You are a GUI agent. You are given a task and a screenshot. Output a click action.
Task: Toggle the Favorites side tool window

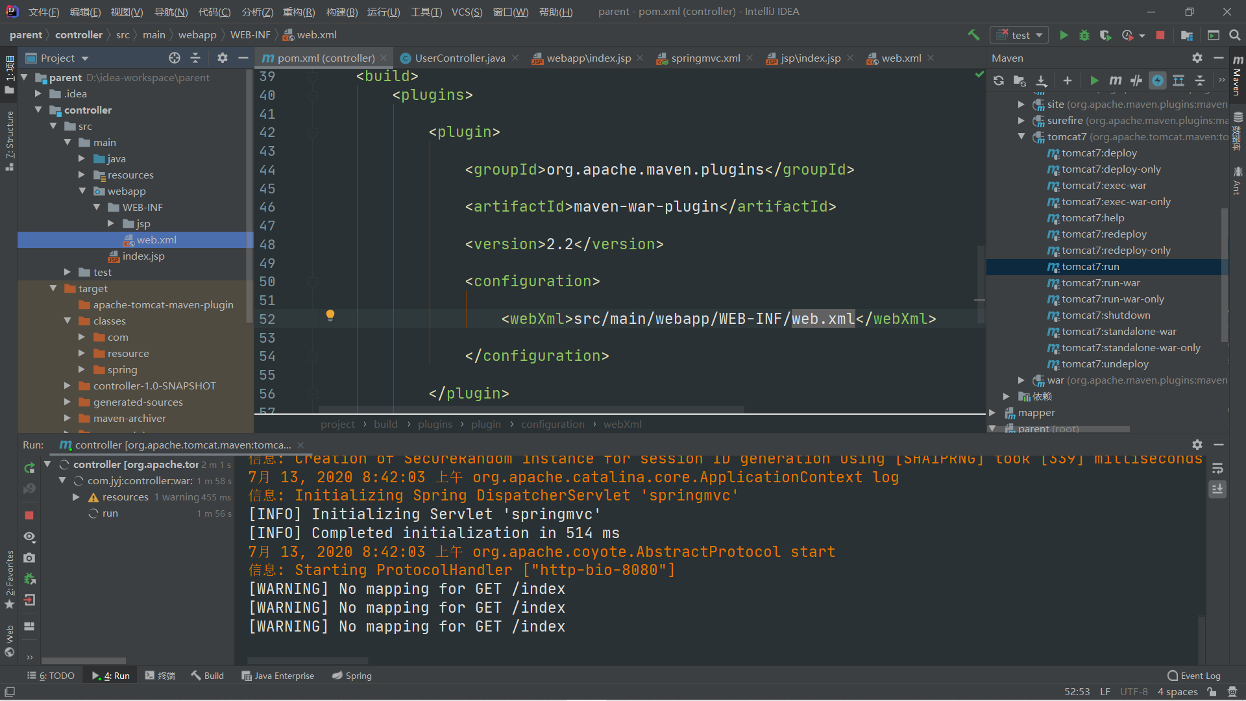click(x=10, y=580)
